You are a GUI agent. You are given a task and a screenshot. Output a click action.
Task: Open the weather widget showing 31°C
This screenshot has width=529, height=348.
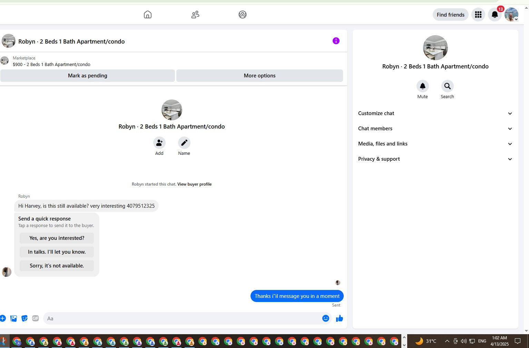tap(426, 341)
